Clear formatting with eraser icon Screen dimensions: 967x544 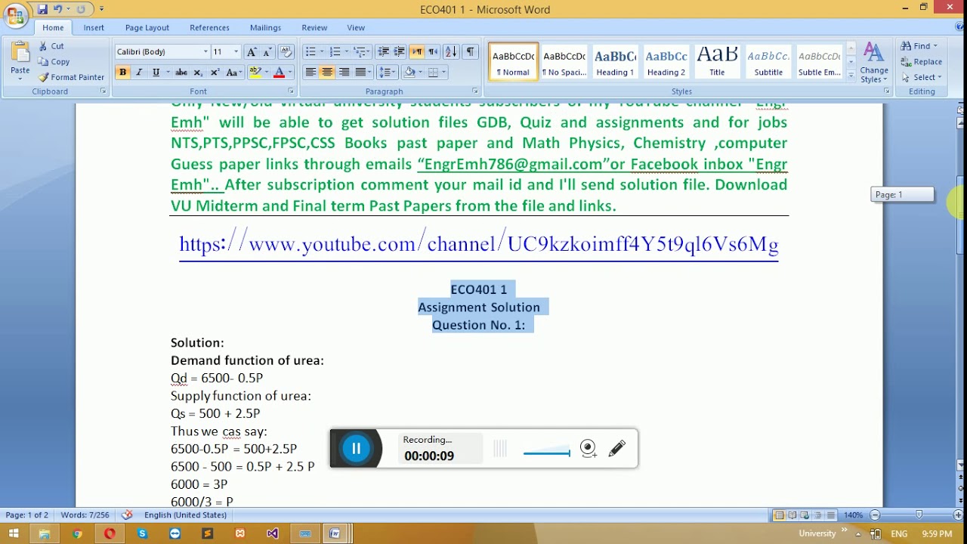(286, 51)
